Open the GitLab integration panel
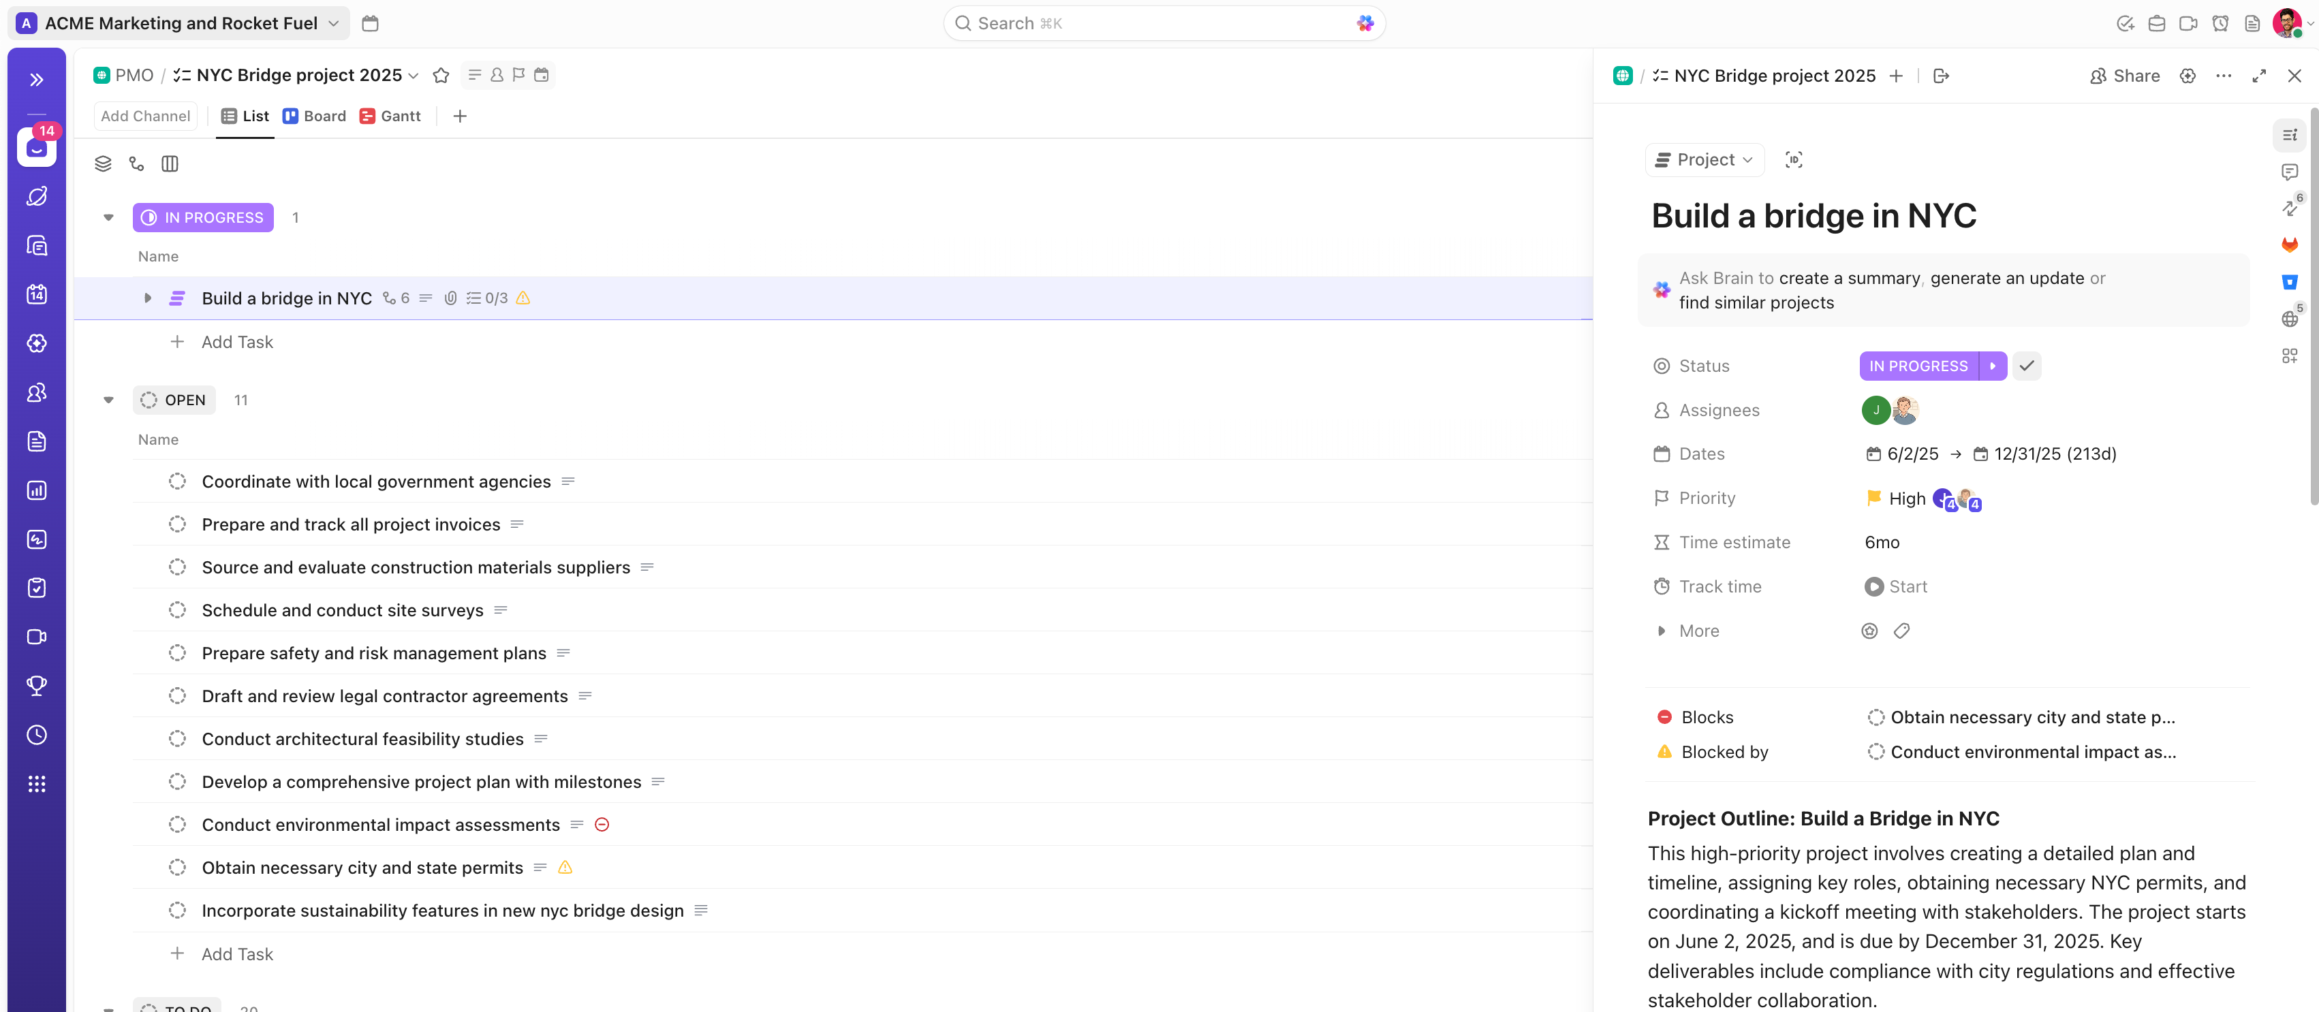The image size is (2319, 1012). 2290,244
